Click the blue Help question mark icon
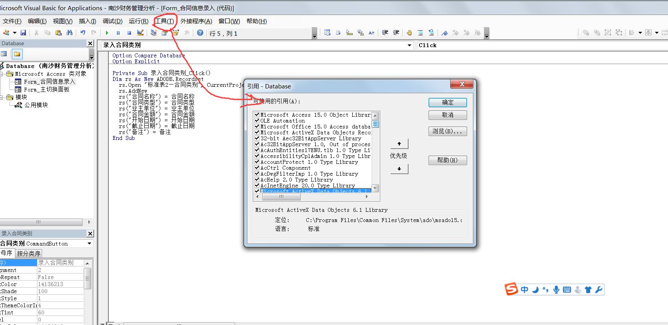Screen dimensions: 668x325 coord(200,33)
